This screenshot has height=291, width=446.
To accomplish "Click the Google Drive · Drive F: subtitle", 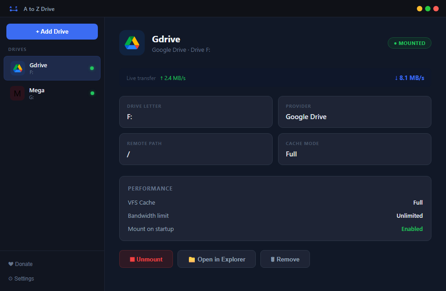I will pyautogui.click(x=181, y=50).
